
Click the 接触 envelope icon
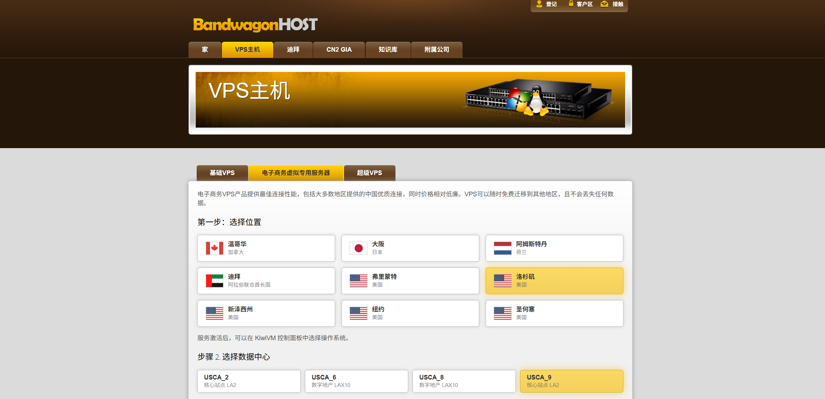point(604,4)
